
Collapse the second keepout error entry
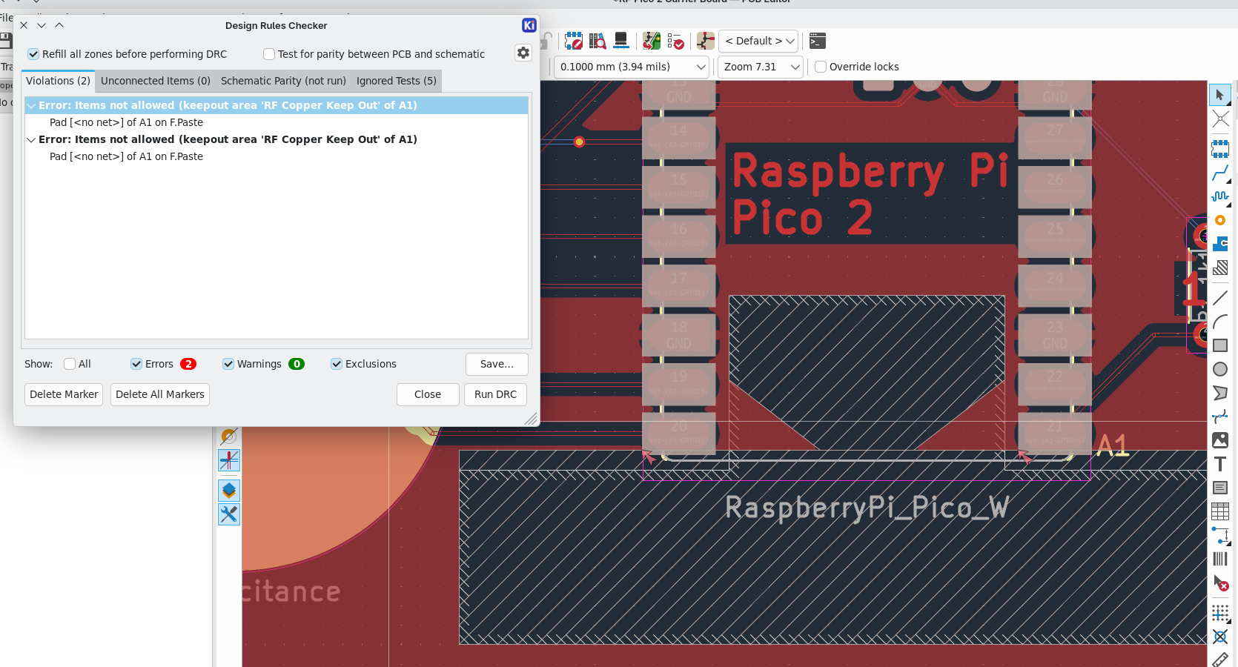tap(31, 140)
